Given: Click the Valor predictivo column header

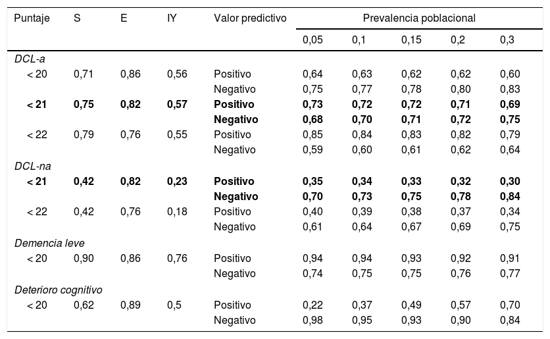Looking at the screenshot, I should click(x=250, y=18).
